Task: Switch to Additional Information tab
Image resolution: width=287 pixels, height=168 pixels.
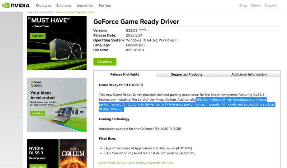Action: 249,74
